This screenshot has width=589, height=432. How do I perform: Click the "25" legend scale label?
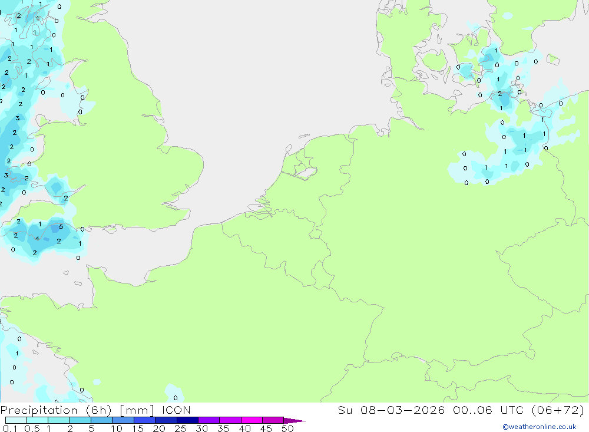click(180, 428)
